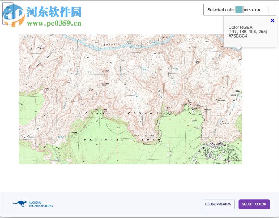This screenshot has height=218, width=279.
Task: Zoom in with the map plus control
Action: pyautogui.click(x=8, y=8)
